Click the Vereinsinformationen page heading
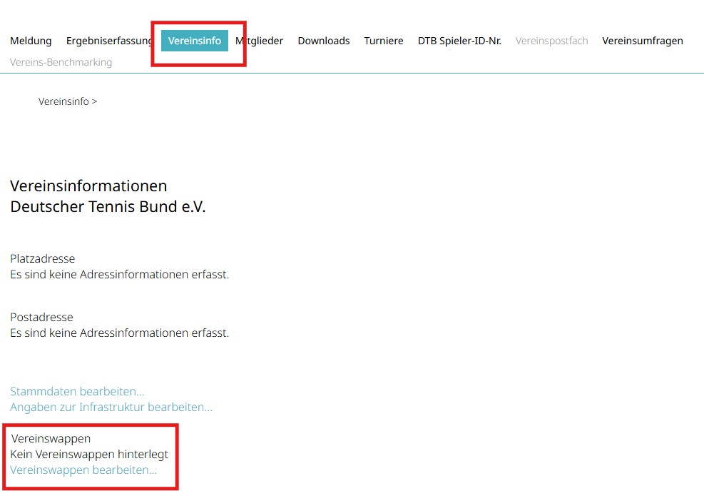Image resolution: width=704 pixels, height=501 pixels. pos(88,186)
